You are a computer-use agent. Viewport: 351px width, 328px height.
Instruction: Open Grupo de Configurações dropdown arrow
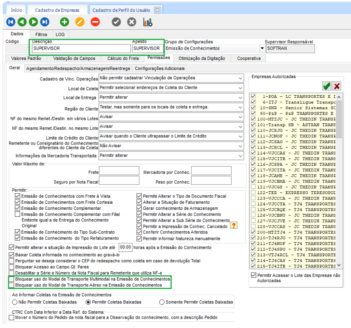262,49
